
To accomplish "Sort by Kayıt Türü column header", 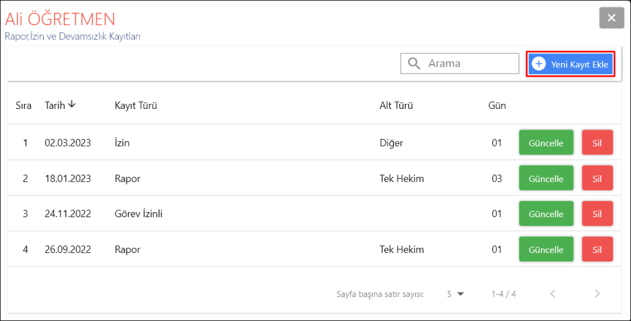I will point(136,106).
